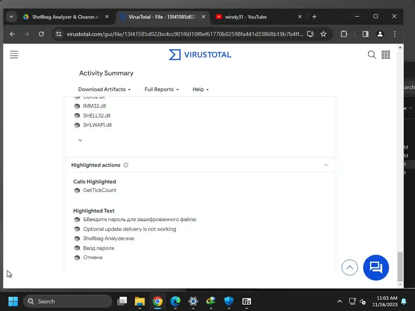
Task: Expand more modules with the down chevron
Action: [80, 140]
